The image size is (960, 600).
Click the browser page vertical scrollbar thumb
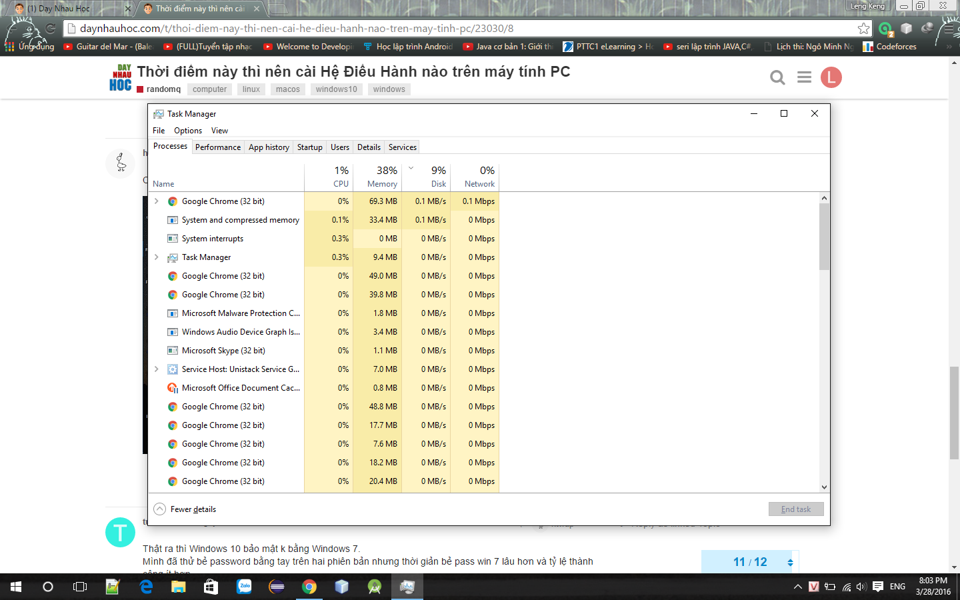(x=955, y=413)
